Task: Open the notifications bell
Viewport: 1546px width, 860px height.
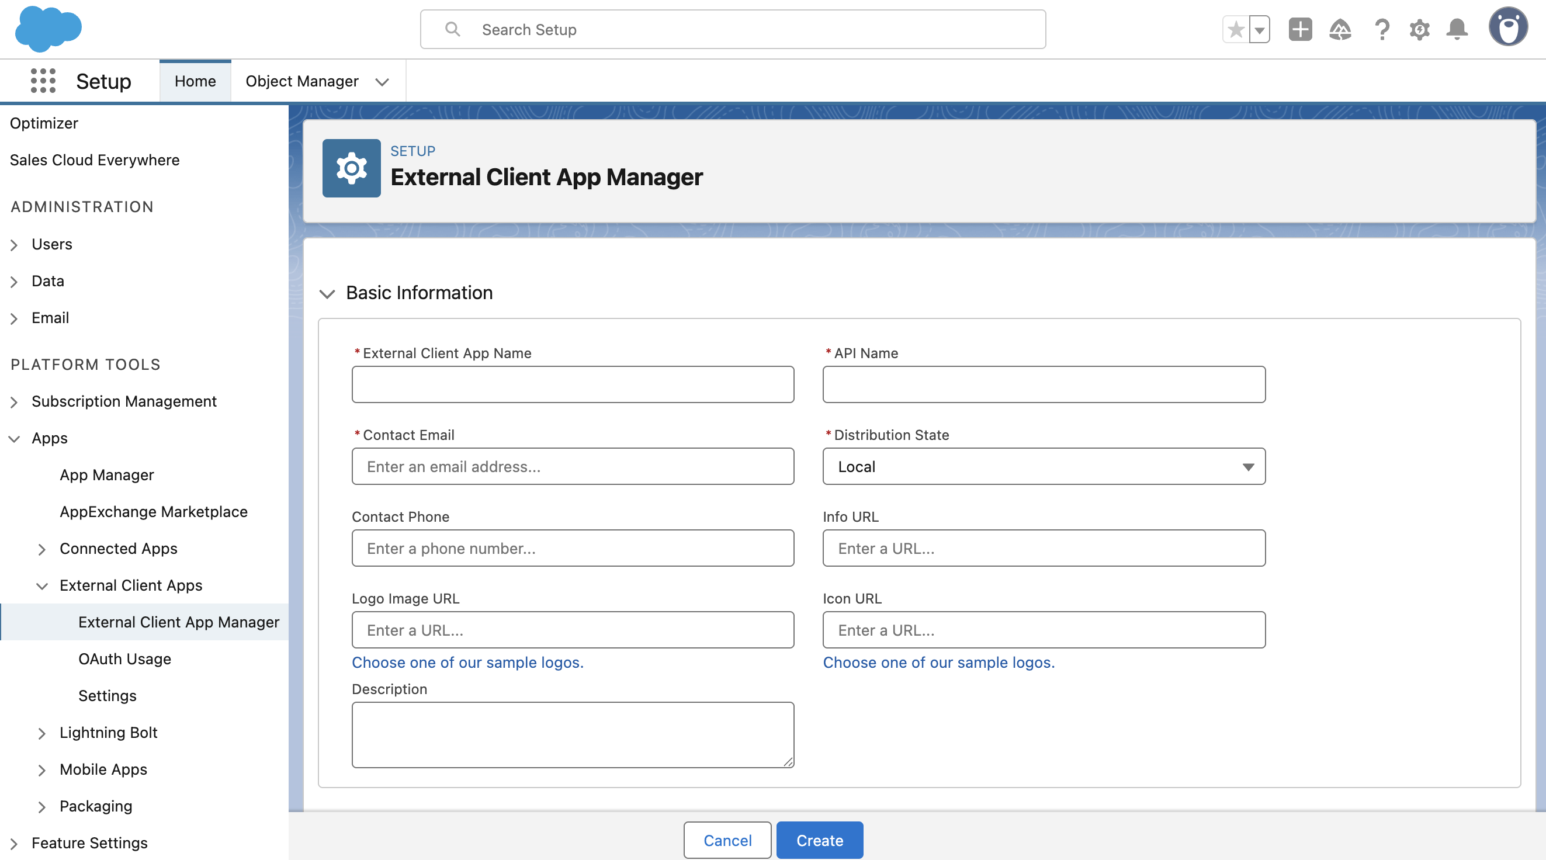Action: click(x=1457, y=29)
